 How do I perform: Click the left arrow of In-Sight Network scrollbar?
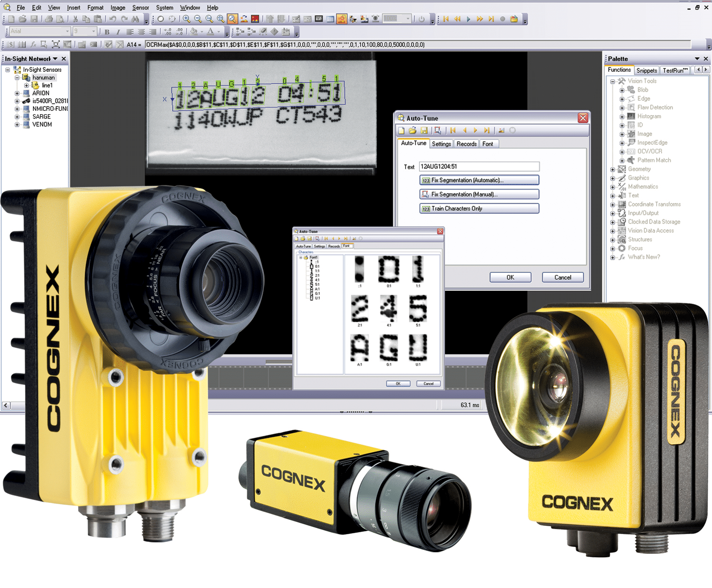pyautogui.click(x=6, y=405)
